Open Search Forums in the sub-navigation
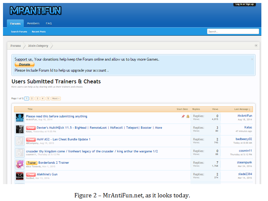The width and height of the screenshot is (268, 201). [x=19, y=31]
